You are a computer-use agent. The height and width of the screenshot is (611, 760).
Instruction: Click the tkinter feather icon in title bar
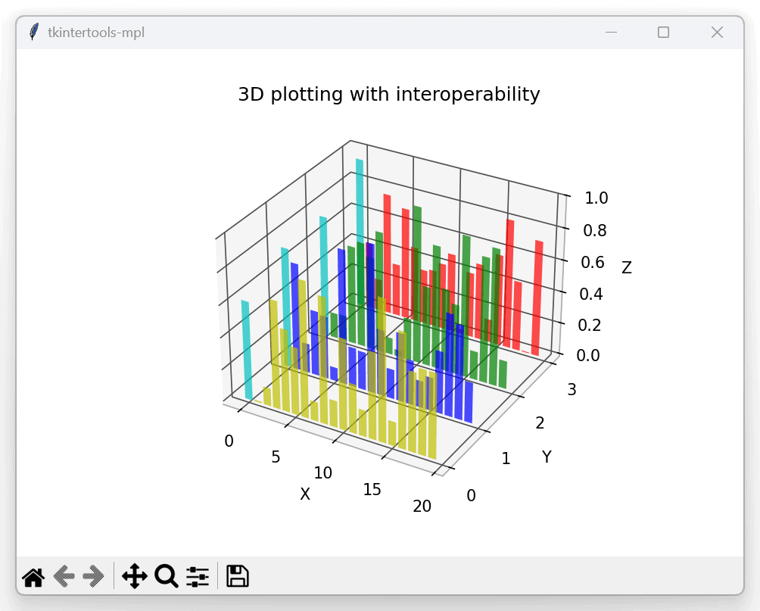point(33,32)
